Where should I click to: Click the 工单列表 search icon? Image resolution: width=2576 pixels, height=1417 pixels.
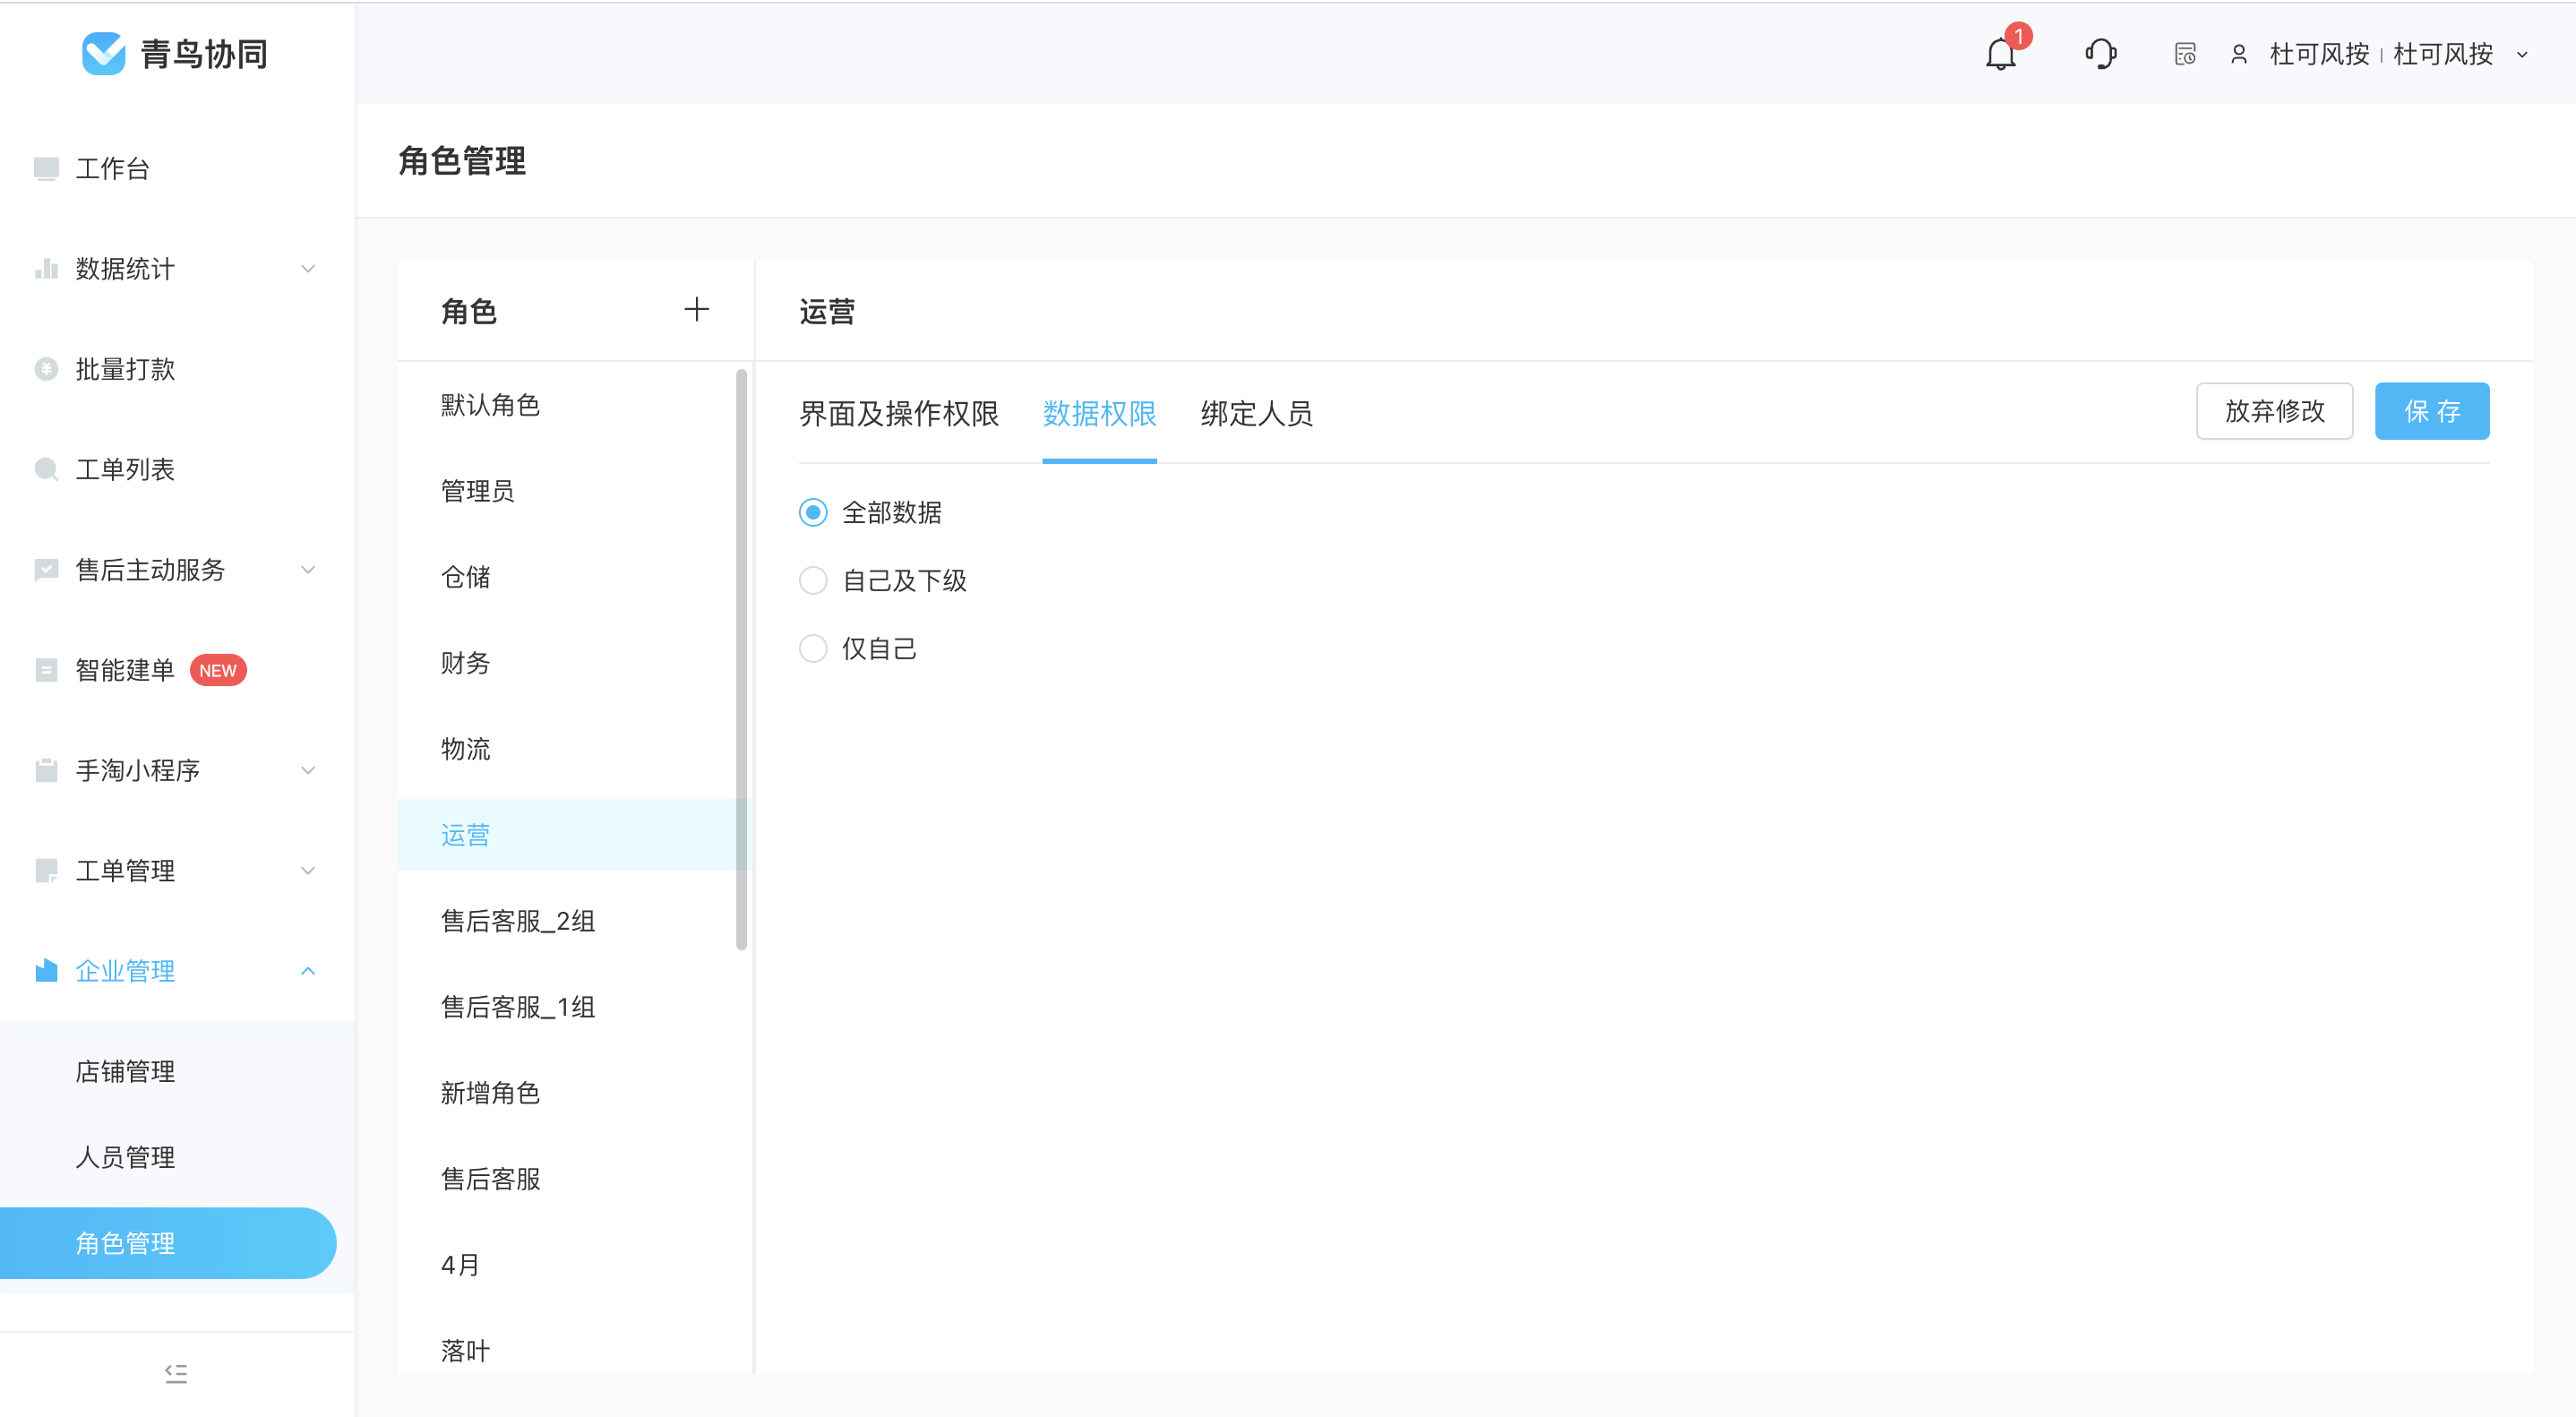pyautogui.click(x=46, y=469)
